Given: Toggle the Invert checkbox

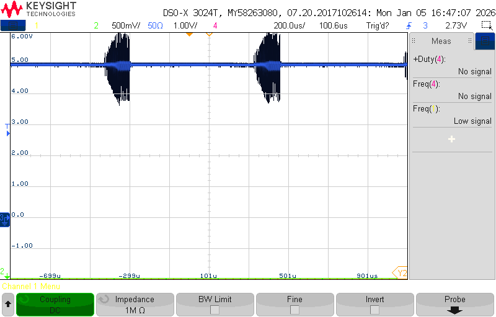Looking at the screenshot, I should [x=374, y=310].
